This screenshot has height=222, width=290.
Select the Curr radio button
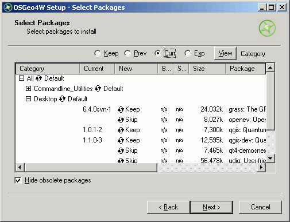click(158, 53)
